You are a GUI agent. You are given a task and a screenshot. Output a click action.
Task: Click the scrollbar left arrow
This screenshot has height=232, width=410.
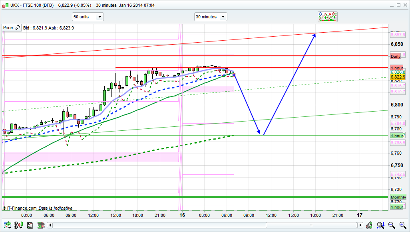coord(50,226)
